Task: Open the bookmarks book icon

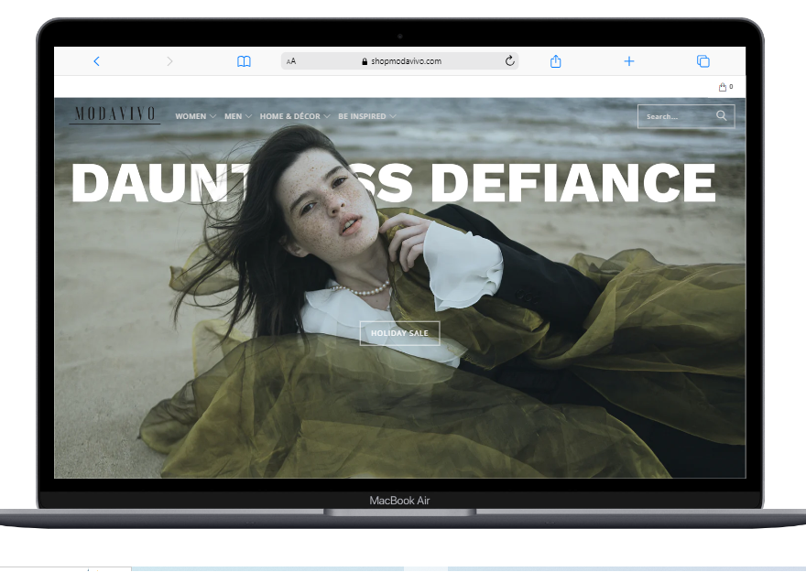Action: tap(244, 61)
